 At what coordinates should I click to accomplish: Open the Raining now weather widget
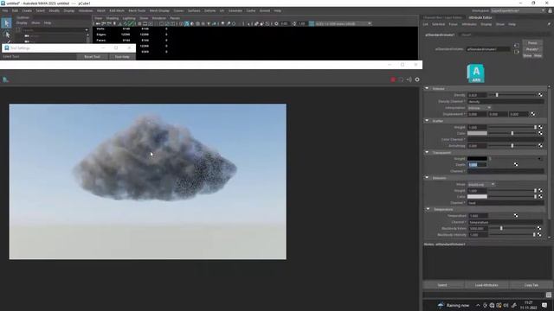click(454, 305)
